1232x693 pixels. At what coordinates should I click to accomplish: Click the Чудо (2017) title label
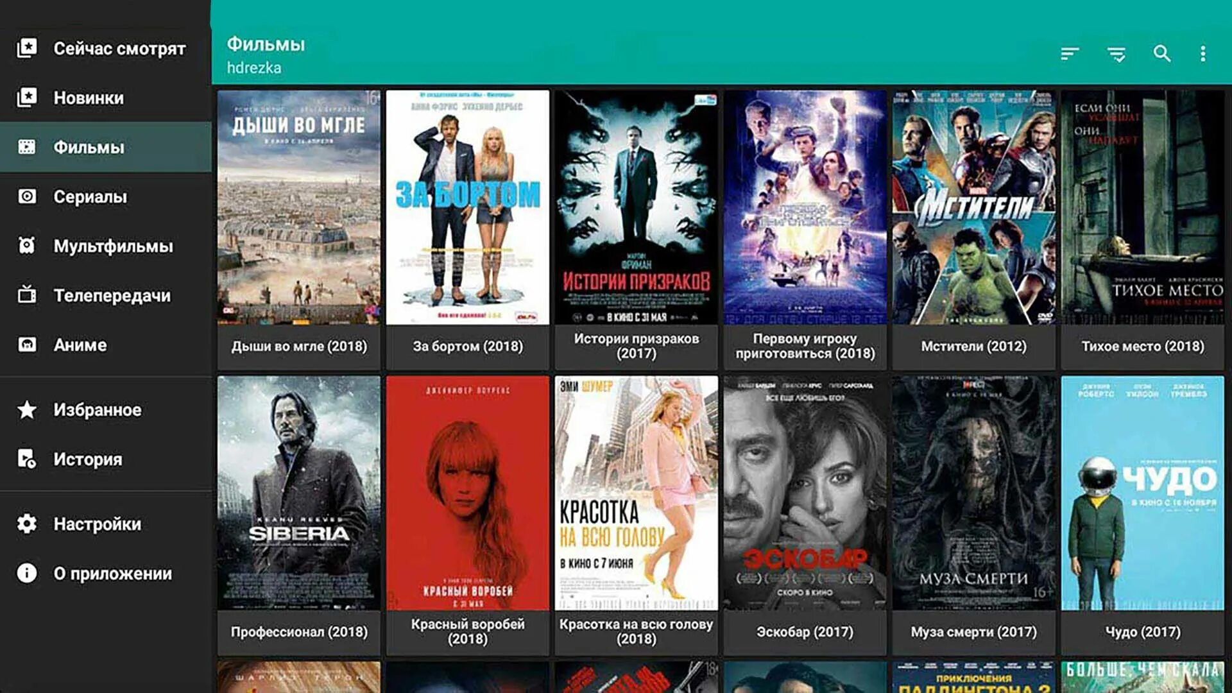click(x=1142, y=632)
